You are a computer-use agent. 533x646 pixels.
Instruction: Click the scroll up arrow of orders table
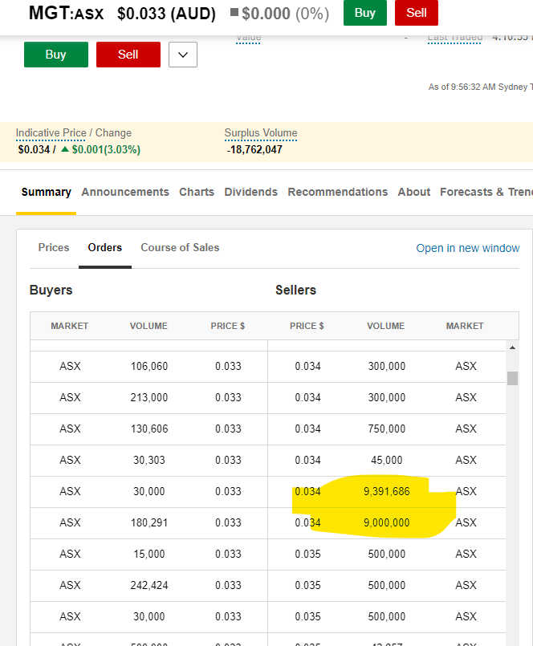513,347
